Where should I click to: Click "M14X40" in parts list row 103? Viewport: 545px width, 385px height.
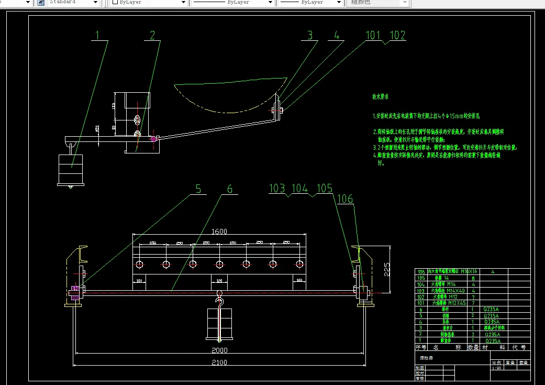(x=455, y=291)
